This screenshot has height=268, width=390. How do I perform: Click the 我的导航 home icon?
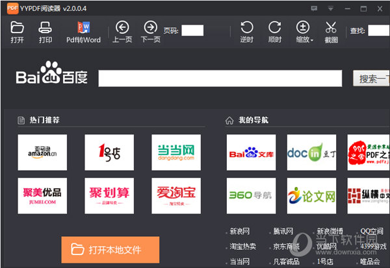click(x=229, y=121)
